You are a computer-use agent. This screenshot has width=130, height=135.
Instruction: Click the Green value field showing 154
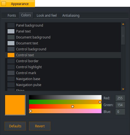click(x=120, y=105)
